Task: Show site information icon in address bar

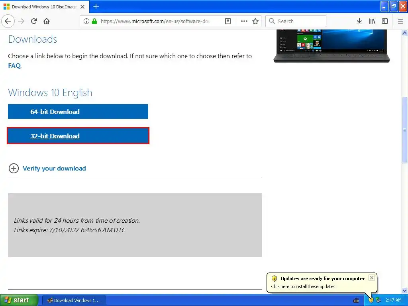Action: click(x=86, y=21)
